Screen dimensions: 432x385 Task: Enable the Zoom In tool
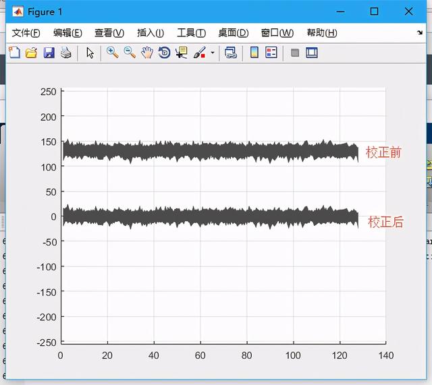[112, 53]
